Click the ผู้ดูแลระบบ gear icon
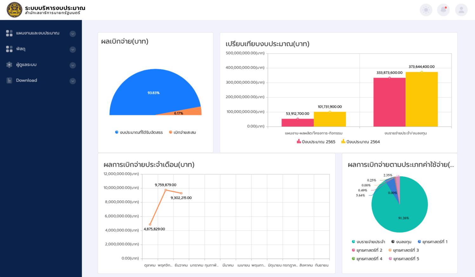475x277 pixels. (x=9, y=65)
